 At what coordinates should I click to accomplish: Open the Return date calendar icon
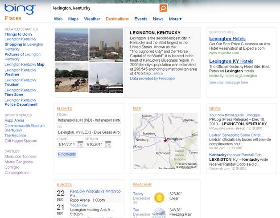[x=108, y=144]
